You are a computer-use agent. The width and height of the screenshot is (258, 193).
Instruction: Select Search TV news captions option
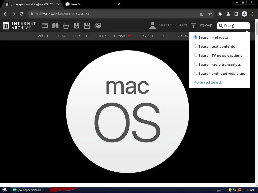(x=196, y=55)
